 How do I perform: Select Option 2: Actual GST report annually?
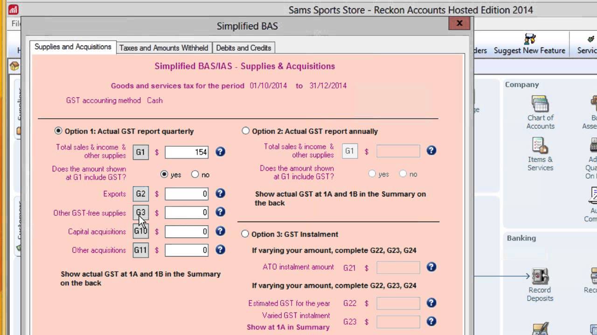coord(246,131)
